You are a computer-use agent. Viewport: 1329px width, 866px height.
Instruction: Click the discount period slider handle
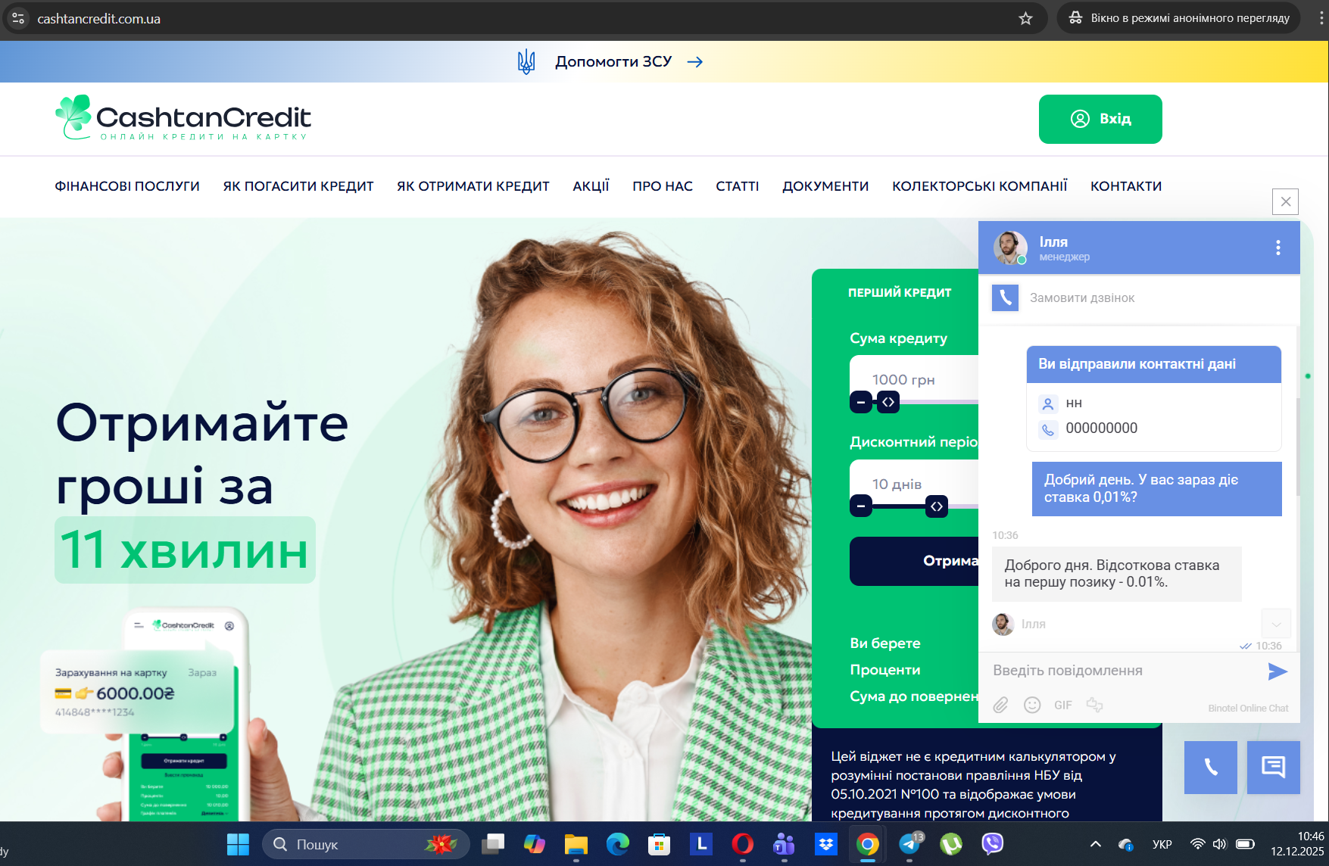937,506
